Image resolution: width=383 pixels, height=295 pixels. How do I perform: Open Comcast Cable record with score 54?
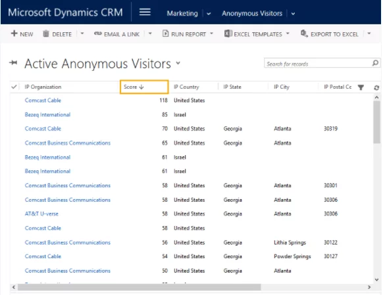(43, 256)
